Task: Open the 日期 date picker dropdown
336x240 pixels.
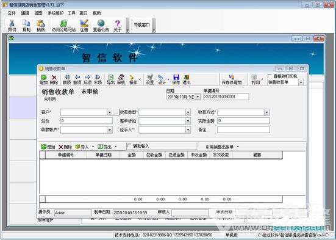Action: (198, 97)
